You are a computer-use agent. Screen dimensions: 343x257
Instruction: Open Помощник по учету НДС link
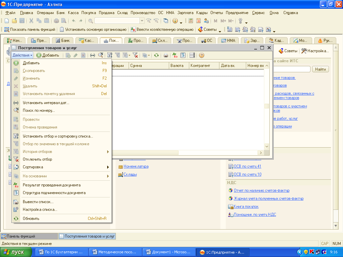click(x=255, y=215)
